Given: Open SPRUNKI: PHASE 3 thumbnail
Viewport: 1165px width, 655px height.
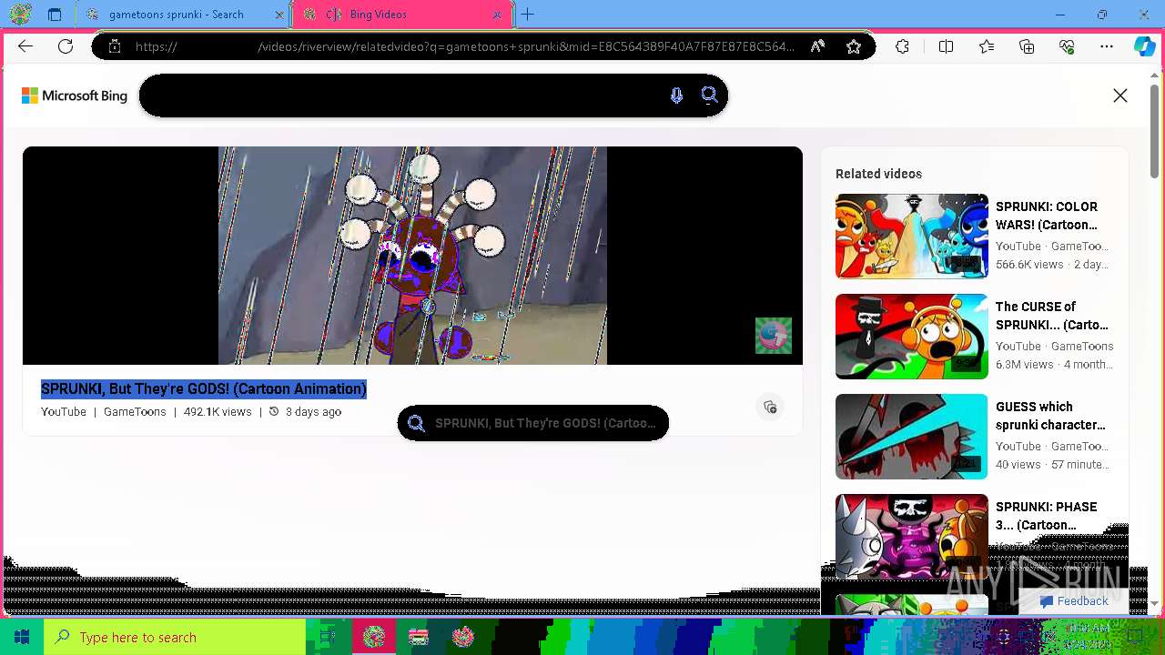Looking at the screenshot, I should [912, 537].
